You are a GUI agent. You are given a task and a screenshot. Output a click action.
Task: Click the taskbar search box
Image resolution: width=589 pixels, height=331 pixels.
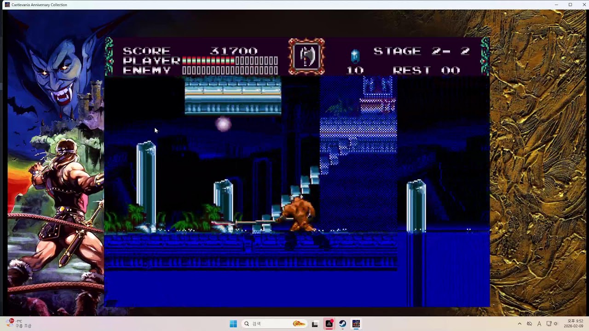pyautogui.click(x=274, y=324)
